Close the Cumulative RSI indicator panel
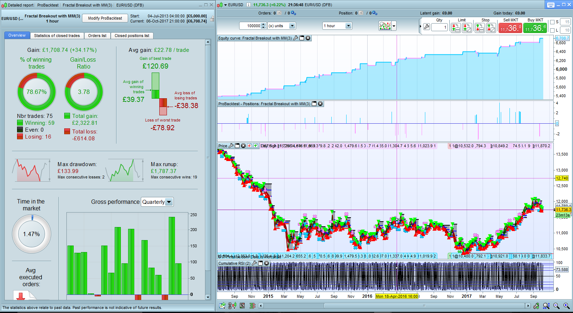573x313 pixels. click(267, 263)
